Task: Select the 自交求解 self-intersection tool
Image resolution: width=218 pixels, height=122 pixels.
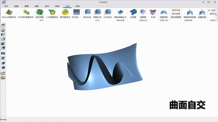Action: tap(40, 14)
